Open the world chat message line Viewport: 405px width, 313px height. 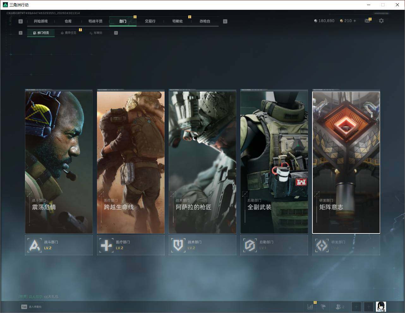pos(39,297)
